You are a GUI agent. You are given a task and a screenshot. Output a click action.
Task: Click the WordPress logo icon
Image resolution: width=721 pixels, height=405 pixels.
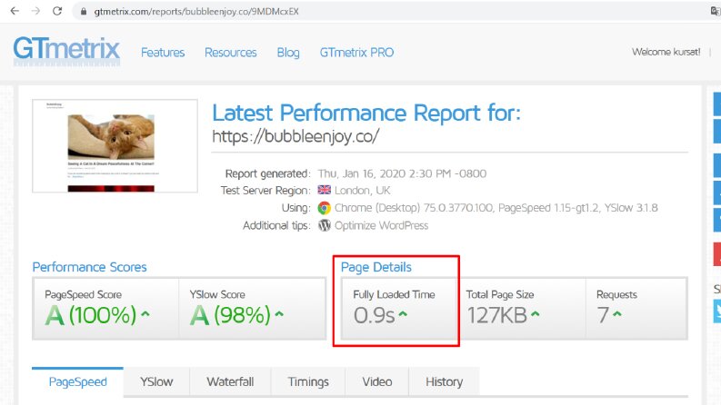point(325,225)
